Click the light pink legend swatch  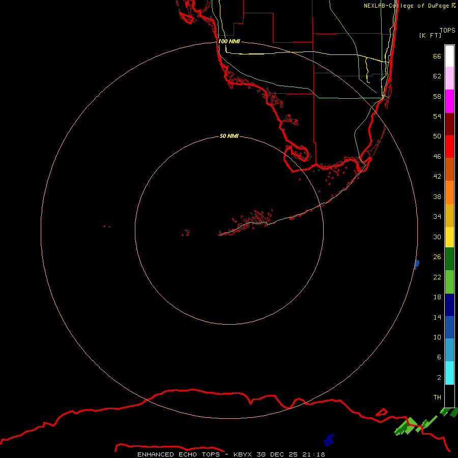click(449, 78)
